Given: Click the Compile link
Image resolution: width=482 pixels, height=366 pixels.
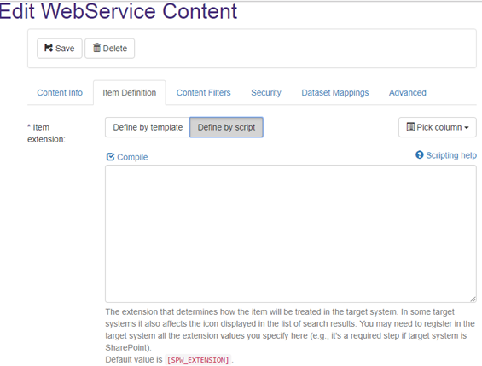Looking at the screenshot, I should [x=127, y=157].
